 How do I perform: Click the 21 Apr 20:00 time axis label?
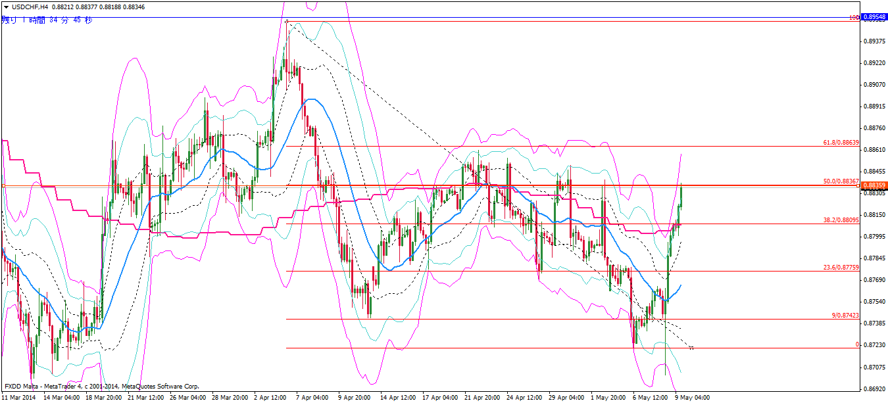(x=482, y=397)
